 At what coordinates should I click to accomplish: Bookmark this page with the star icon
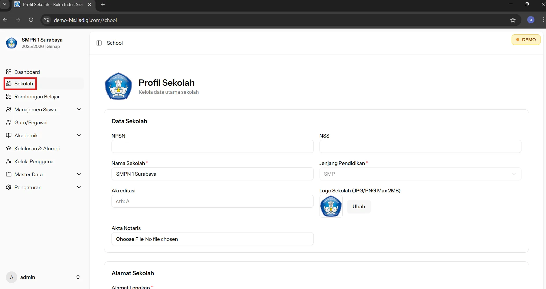tap(513, 20)
